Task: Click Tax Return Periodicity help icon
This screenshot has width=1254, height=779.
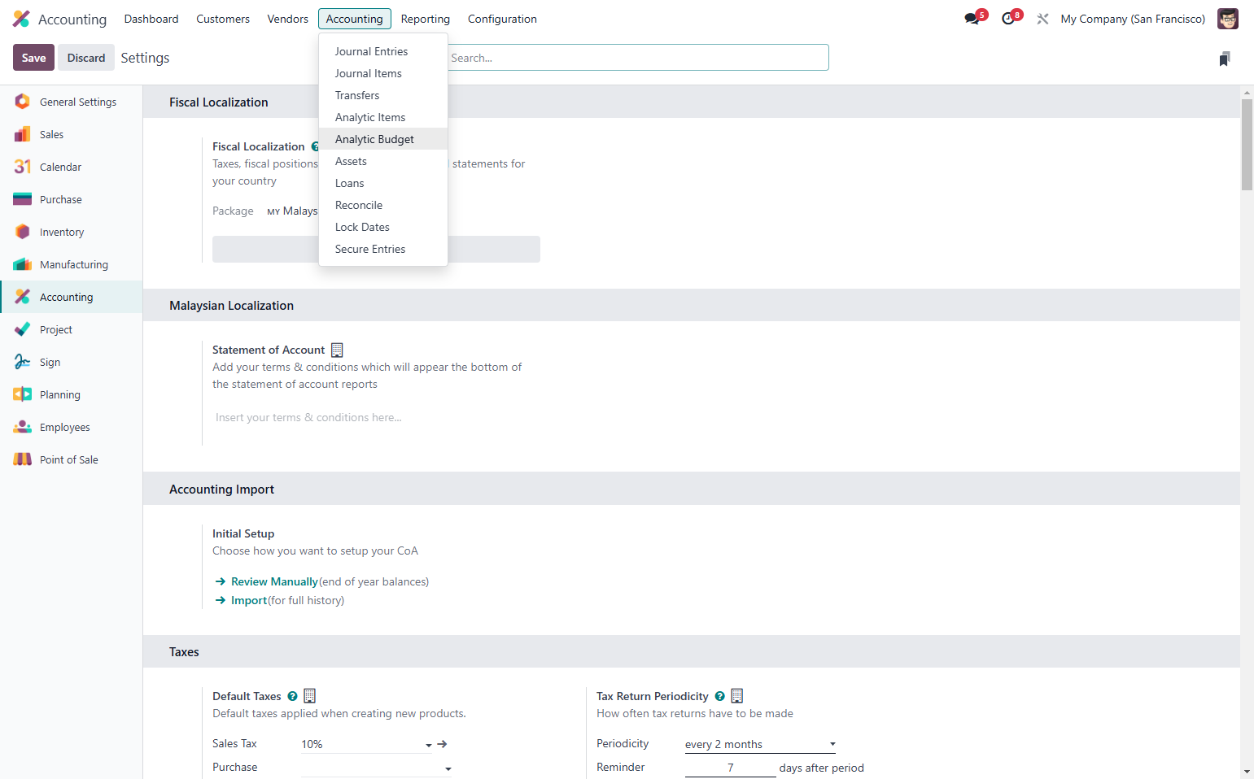Action: pyautogui.click(x=719, y=696)
